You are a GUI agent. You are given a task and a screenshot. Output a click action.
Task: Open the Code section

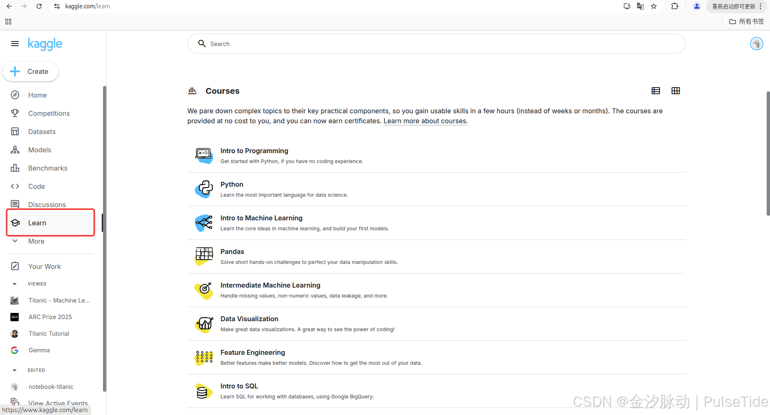click(37, 186)
